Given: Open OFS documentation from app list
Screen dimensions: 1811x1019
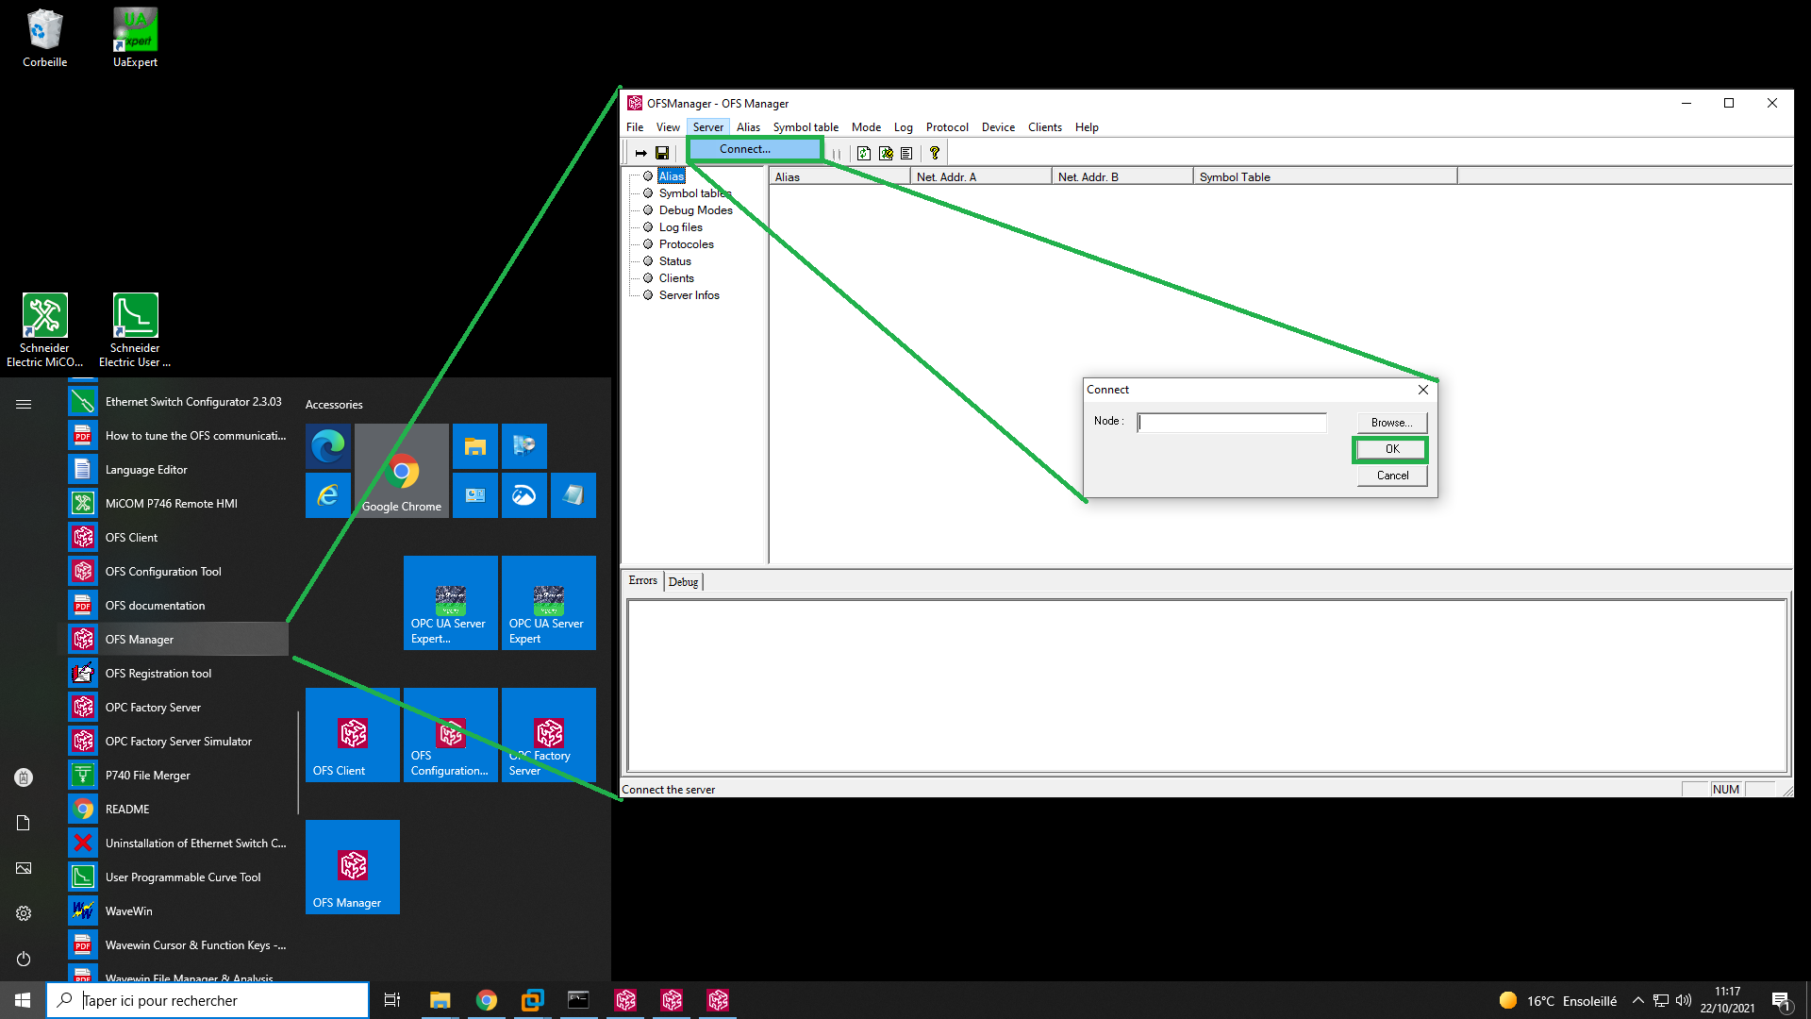Looking at the screenshot, I should (177, 606).
